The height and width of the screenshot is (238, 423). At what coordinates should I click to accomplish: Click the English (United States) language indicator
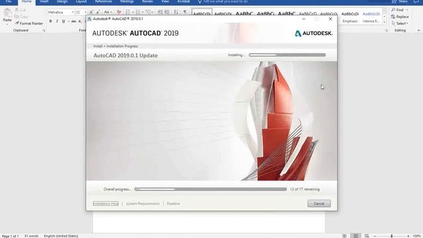click(61, 236)
